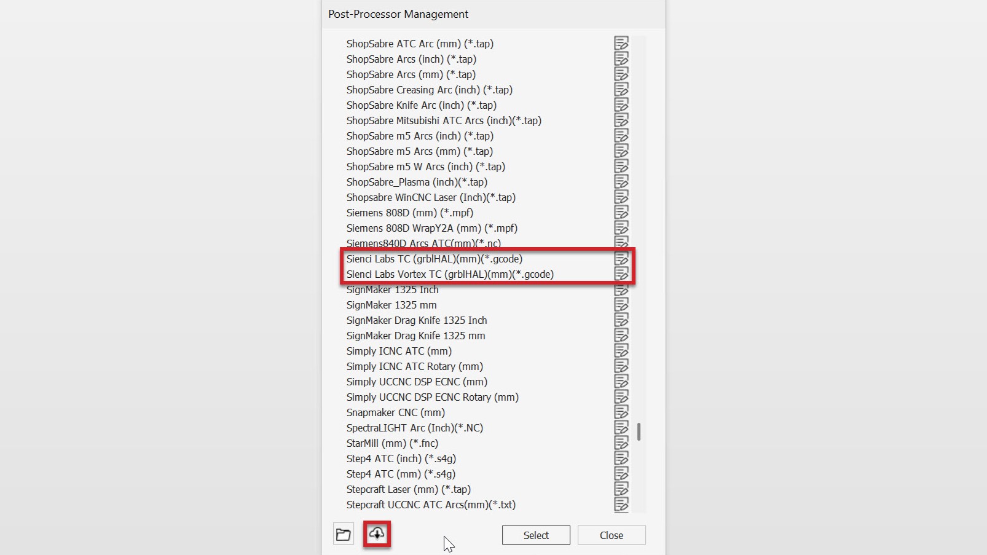
Task: Open edit icon for ShopSabre Arcs (inch)
Action: coord(621,58)
